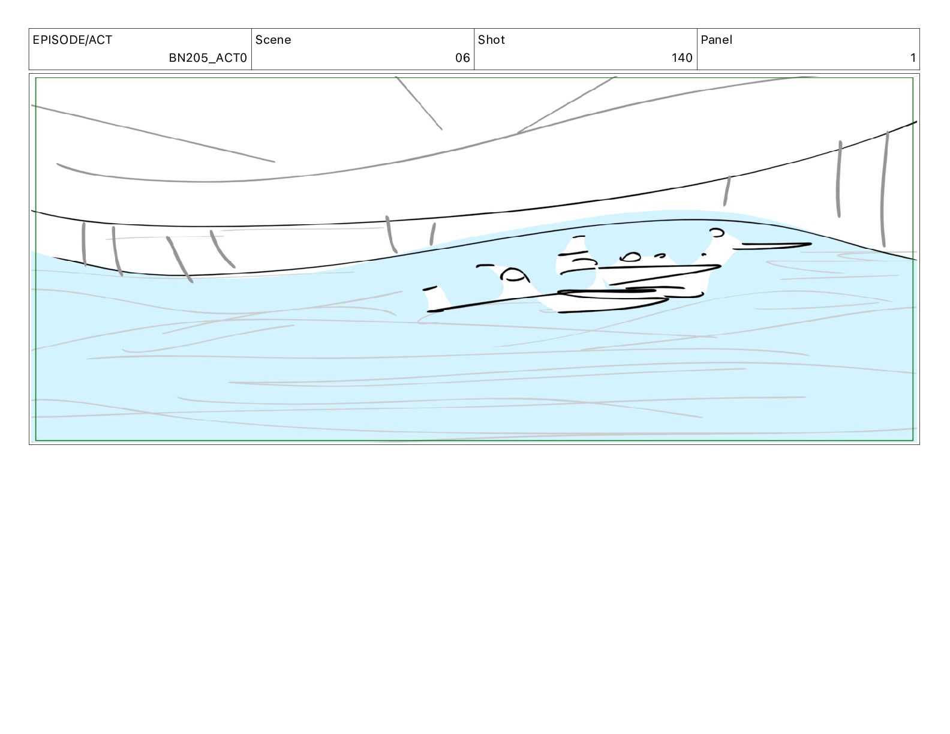Click the Shot header label
This screenshot has width=950, height=734.
491,40
